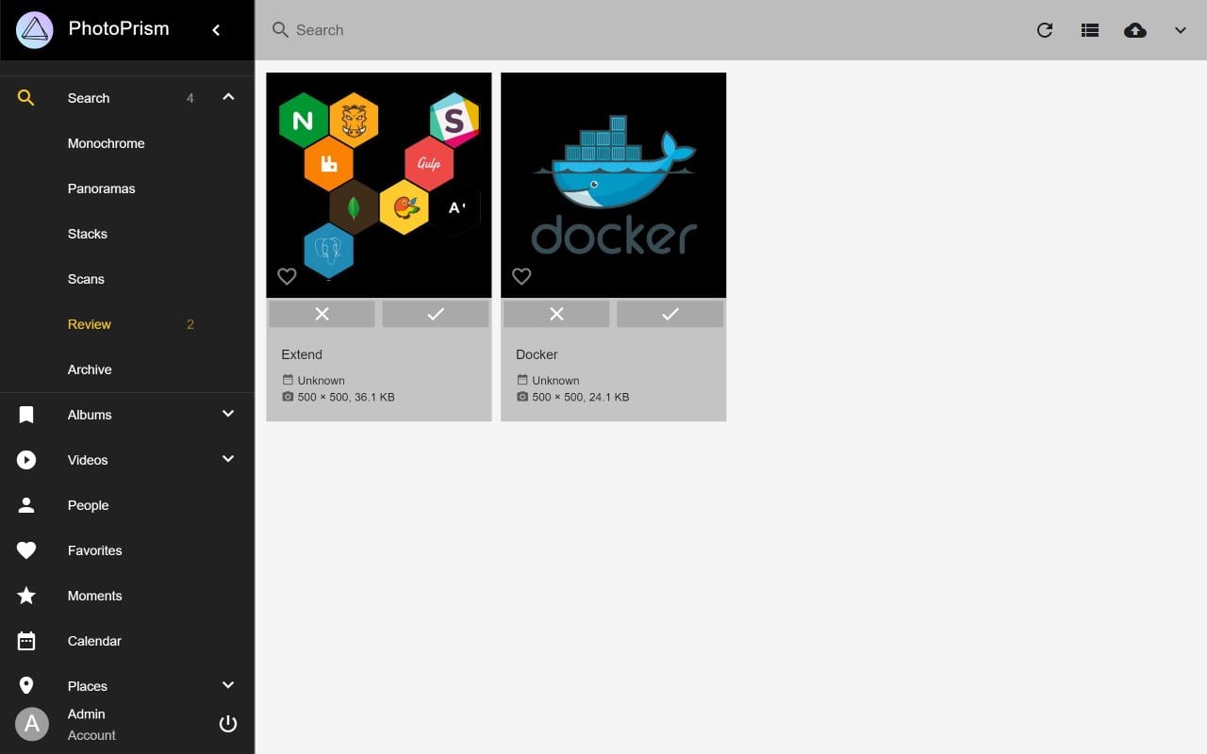Screen dimensions: 1207x754
Task: Reject the Extend photo with the X button
Action: coord(322,313)
